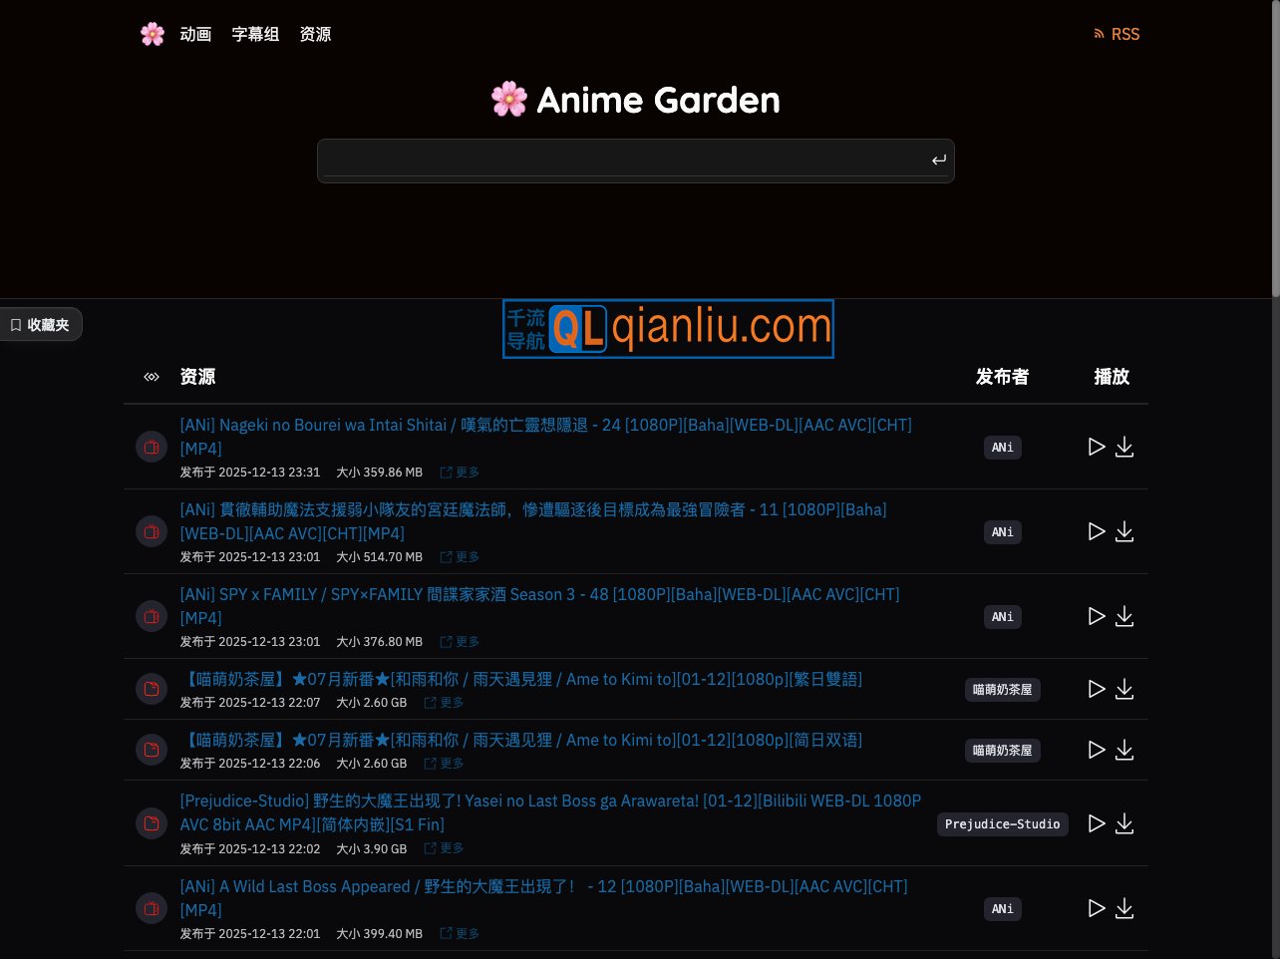Open 更多 details for the SPY x FAMILY entry
Viewport: 1280px width, 959px height.
point(459,641)
